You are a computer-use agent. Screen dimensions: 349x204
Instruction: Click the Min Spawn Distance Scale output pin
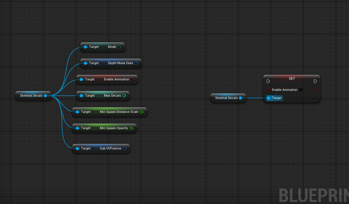point(141,112)
